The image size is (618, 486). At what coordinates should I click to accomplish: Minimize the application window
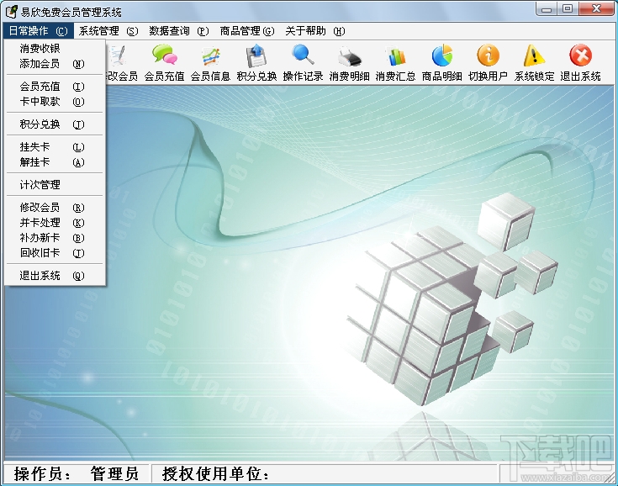pos(547,9)
